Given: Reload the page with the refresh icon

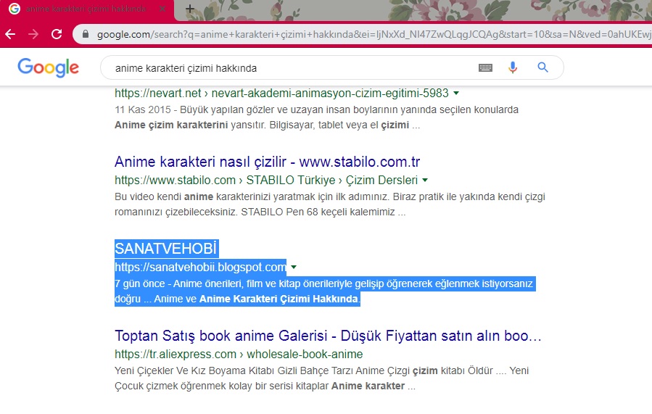Looking at the screenshot, I should pos(57,34).
